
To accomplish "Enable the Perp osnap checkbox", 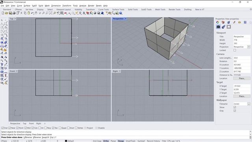I will point(46,128).
